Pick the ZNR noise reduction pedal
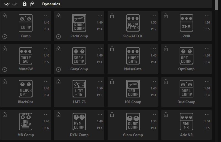The image size is (221, 142). [187, 23]
